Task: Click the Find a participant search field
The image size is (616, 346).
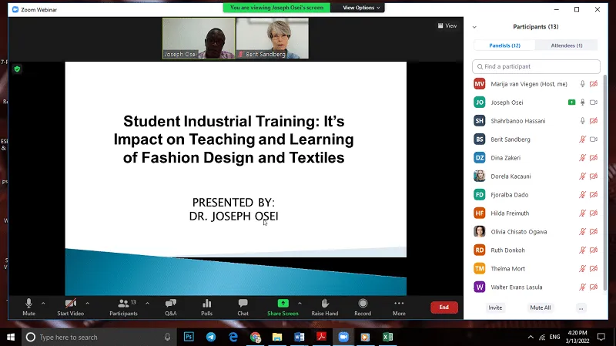Action: (x=537, y=67)
